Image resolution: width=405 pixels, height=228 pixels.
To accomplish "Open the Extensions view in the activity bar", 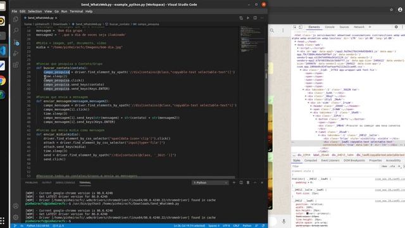I will (x=16, y=65).
